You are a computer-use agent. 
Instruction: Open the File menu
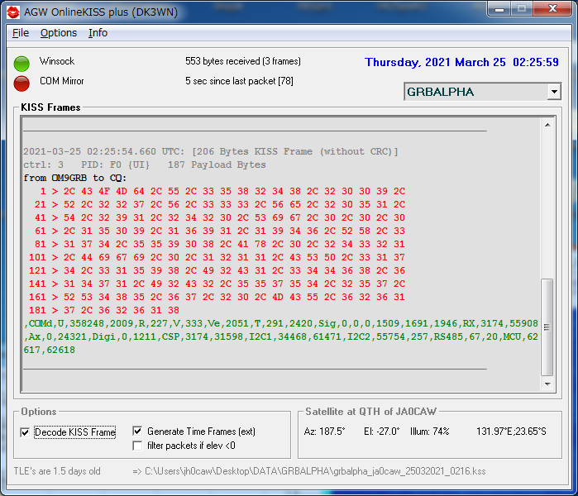(x=21, y=33)
